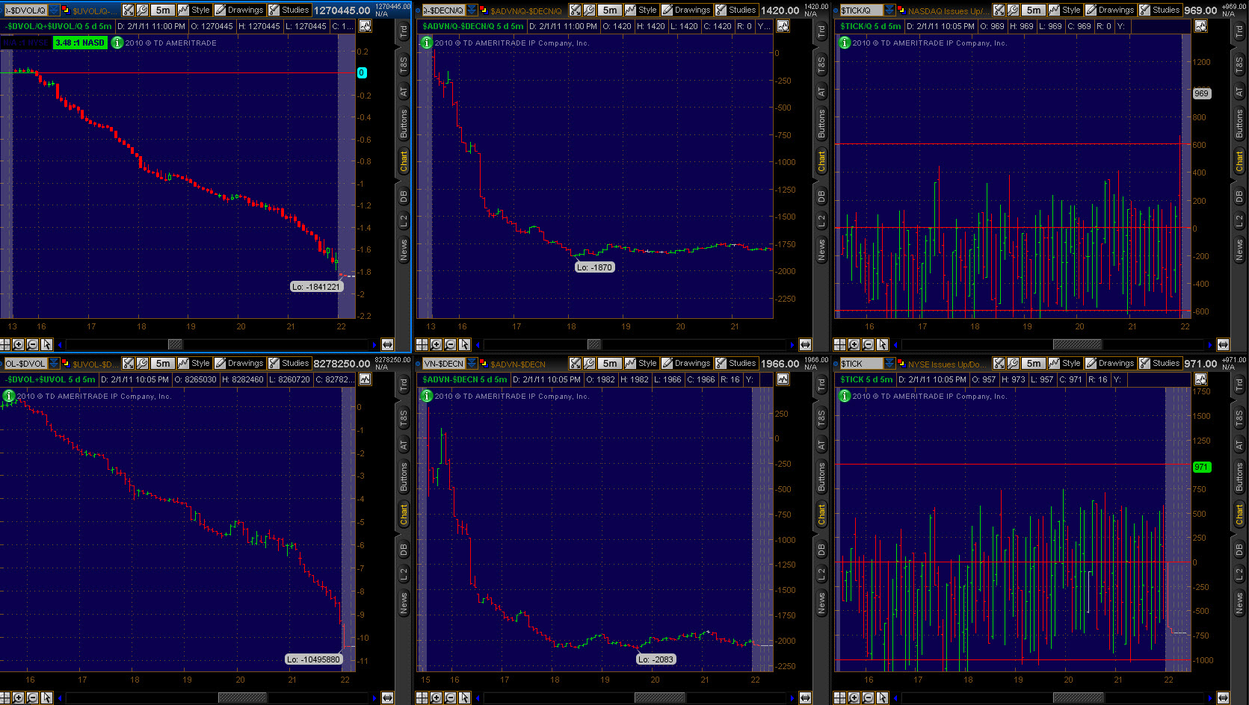This screenshot has height=705, width=1249.
Task: Click crossed-arrows icon in $TICK/Q panel header
Action: [999, 10]
